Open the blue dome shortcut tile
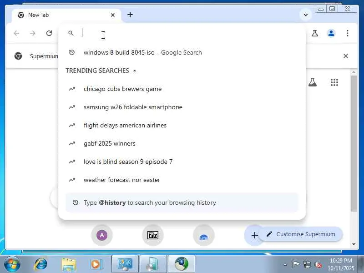The width and height of the screenshot is (364, 273). coord(203,235)
